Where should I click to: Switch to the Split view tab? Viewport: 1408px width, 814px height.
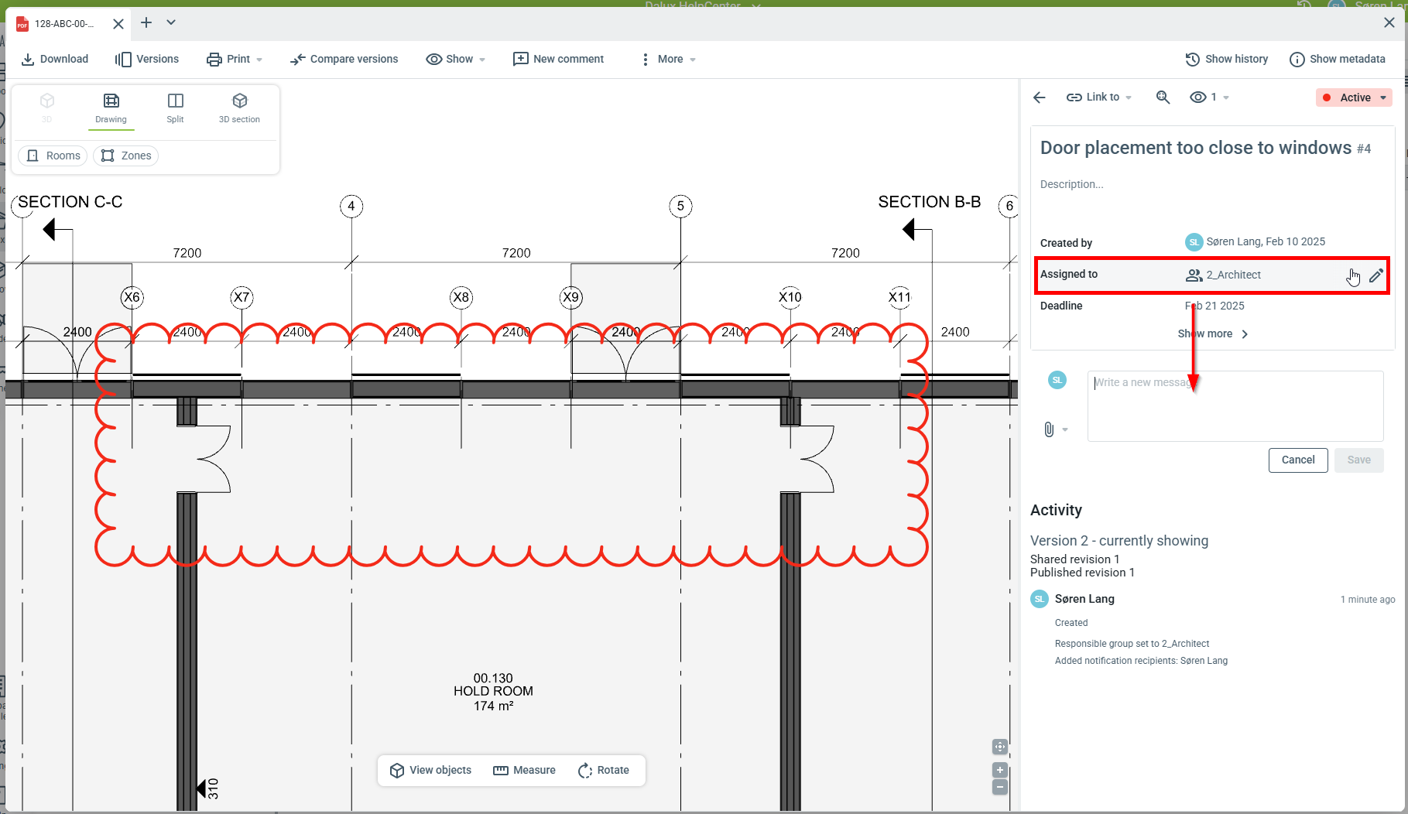pyautogui.click(x=176, y=108)
